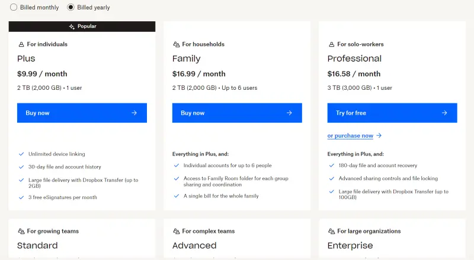Open the or purchase now link

point(350,136)
